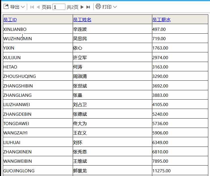Click employee name 依心
Image resolution: width=210 pixels, height=176 pixels.
click(x=78, y=48)
